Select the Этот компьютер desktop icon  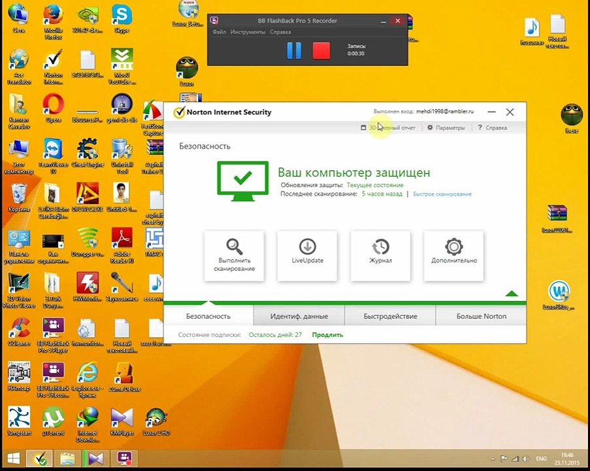18,156
